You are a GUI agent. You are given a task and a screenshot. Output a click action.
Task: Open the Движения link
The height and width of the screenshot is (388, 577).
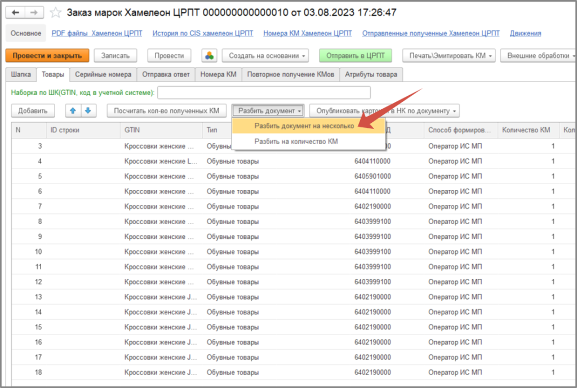tap(525, 33)
